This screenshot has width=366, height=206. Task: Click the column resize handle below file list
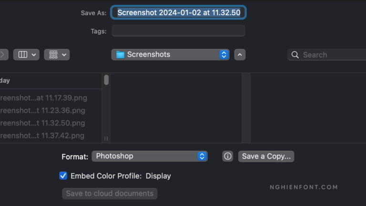106,138
